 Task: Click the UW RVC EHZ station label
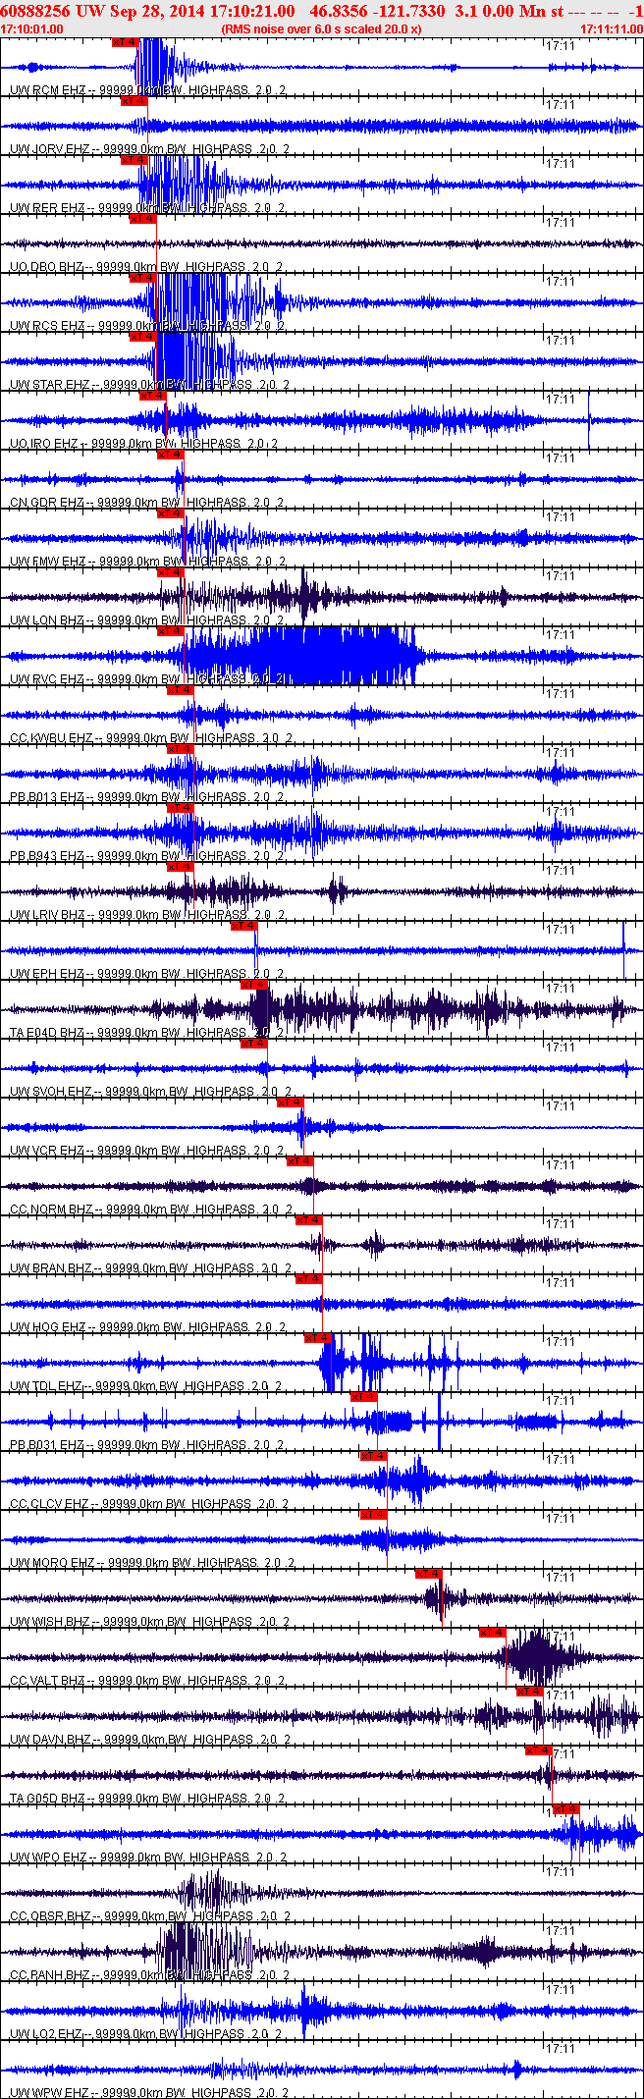pyautogui.click(x=47, y=679)
